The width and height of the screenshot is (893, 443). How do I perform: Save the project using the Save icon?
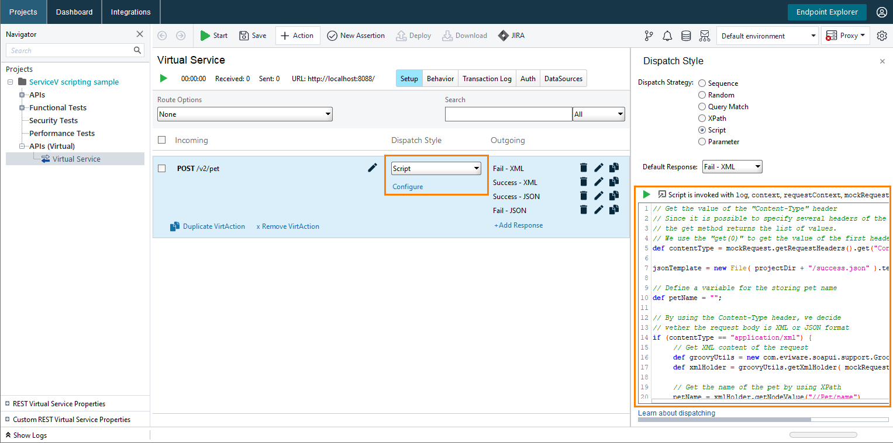click(x=253, y=35)
